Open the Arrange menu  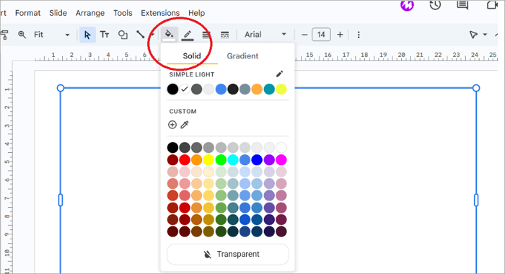coord(90,13)
